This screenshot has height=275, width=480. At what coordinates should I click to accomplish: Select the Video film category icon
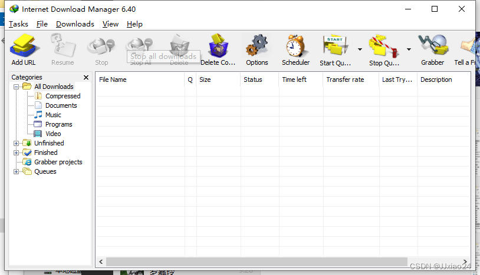click(x=38, y=134)
